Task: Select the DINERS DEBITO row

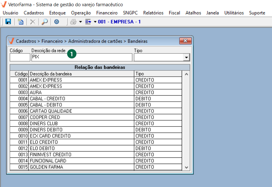Action: click(x=96, y=130)
